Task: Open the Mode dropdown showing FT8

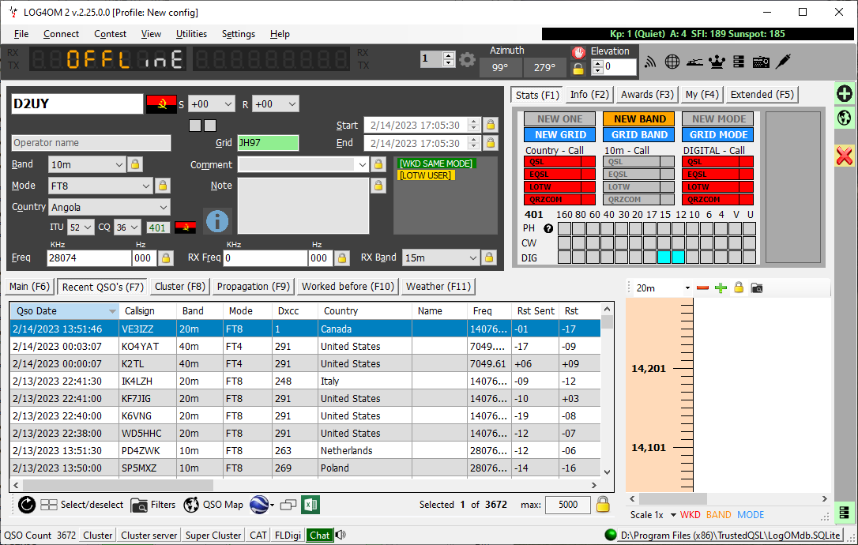Action: pos(100,186)
